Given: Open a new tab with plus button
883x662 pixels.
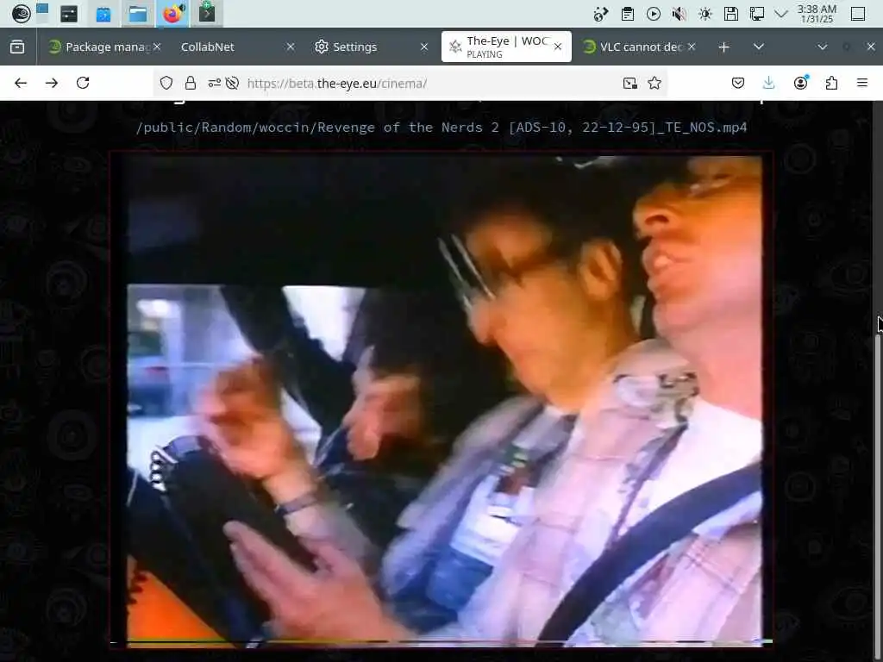Looking at the screenshot, I should click(724, 47).
